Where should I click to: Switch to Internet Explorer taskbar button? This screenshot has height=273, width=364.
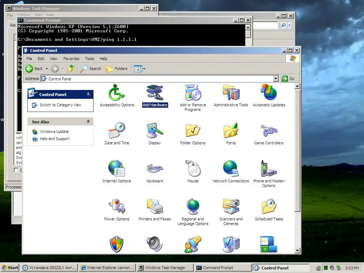(107, 268)
